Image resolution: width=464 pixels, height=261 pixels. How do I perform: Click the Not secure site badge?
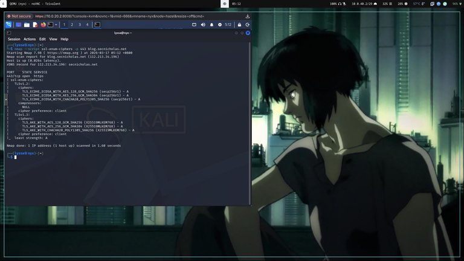19,16
